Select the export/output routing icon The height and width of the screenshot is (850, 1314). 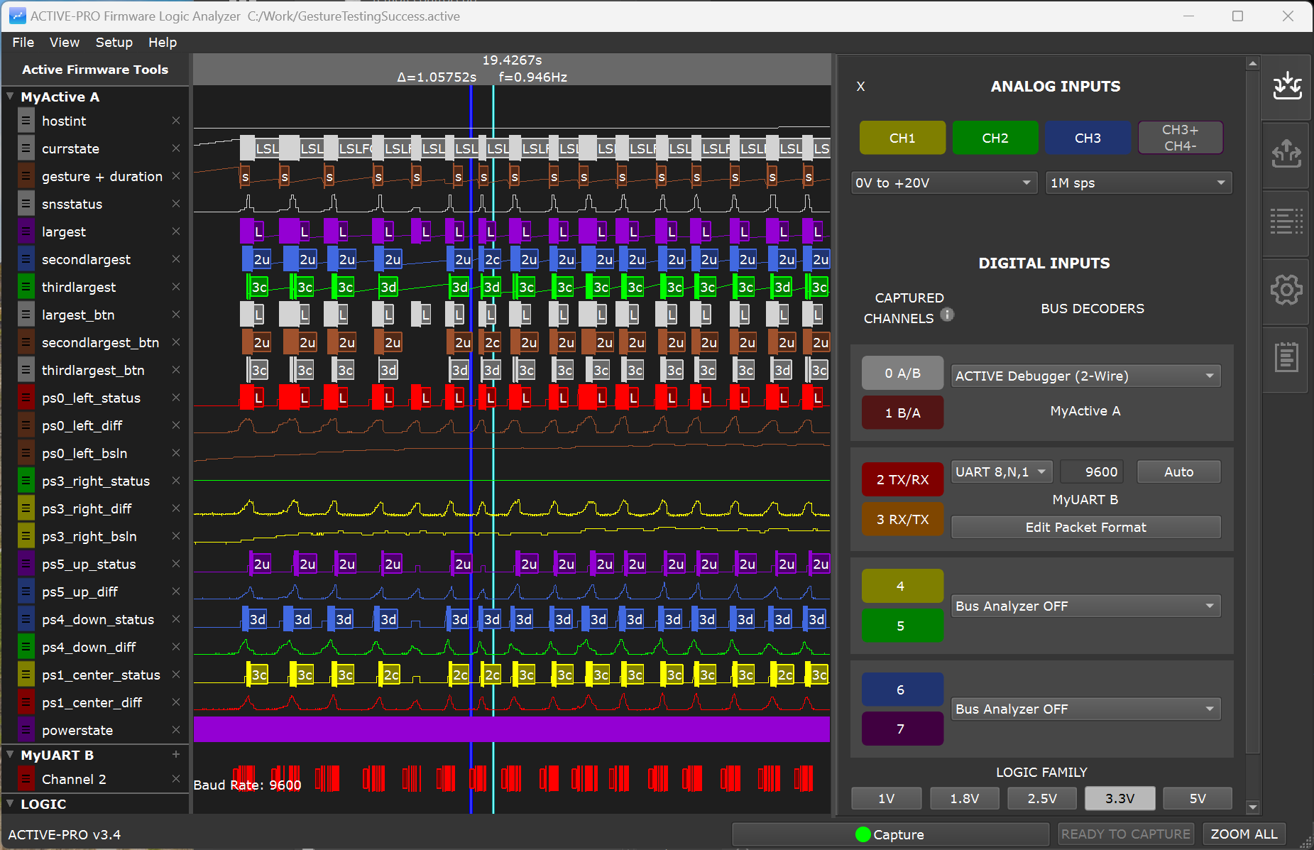pos(1286,155)
